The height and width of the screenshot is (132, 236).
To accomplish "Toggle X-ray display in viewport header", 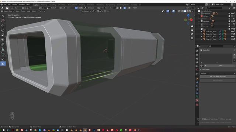I will [x=179, y=11].
